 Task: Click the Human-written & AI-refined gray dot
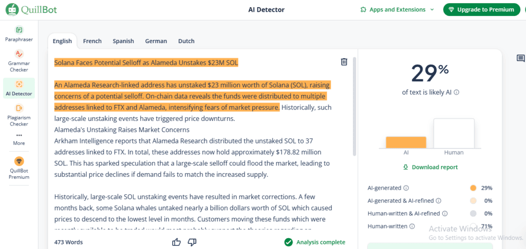pos(473,214)
